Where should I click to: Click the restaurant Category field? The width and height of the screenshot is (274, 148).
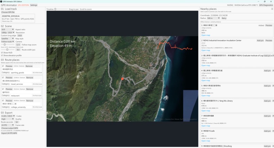coord(21,96)
